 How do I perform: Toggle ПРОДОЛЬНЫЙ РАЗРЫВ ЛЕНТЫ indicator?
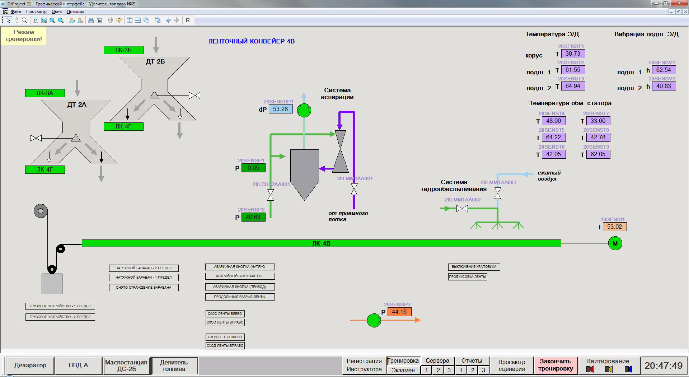(240, 297)
